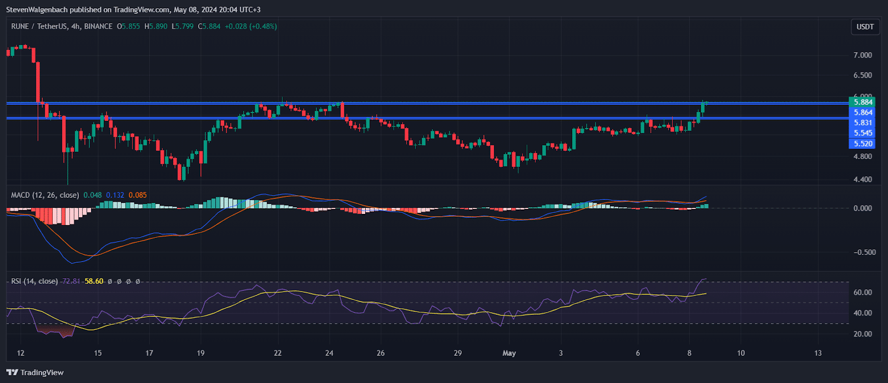Click date label 15 on time axis
The image size is (888, 383).
(98, 353)
